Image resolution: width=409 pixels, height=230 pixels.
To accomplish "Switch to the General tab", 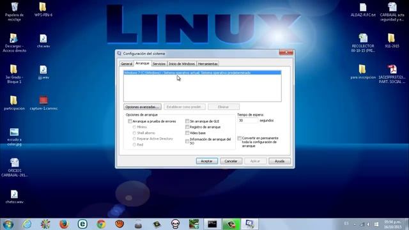I will pyautogui.click(x=127, y=64).
